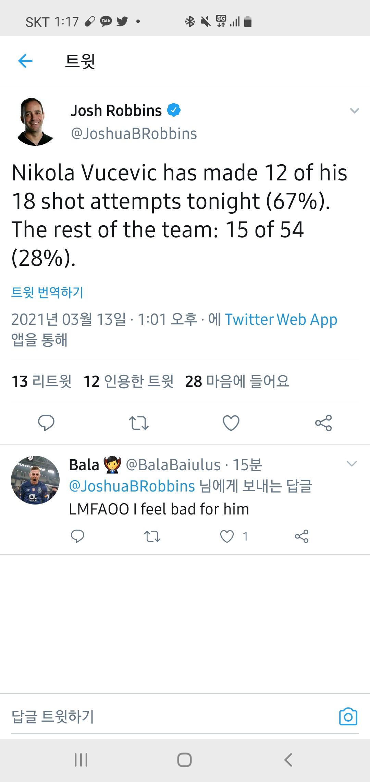
Task: Open Josh Robbins' profile picture
Action: [x=35, y=121]
